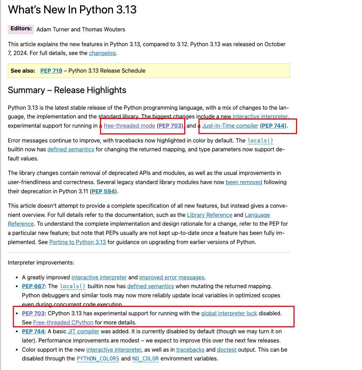Open PEP 744 link in summary paragraph

pyautogui.click(x=273, y=126)
